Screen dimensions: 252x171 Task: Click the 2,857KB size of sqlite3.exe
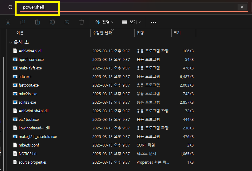click(x=187, y=102)
